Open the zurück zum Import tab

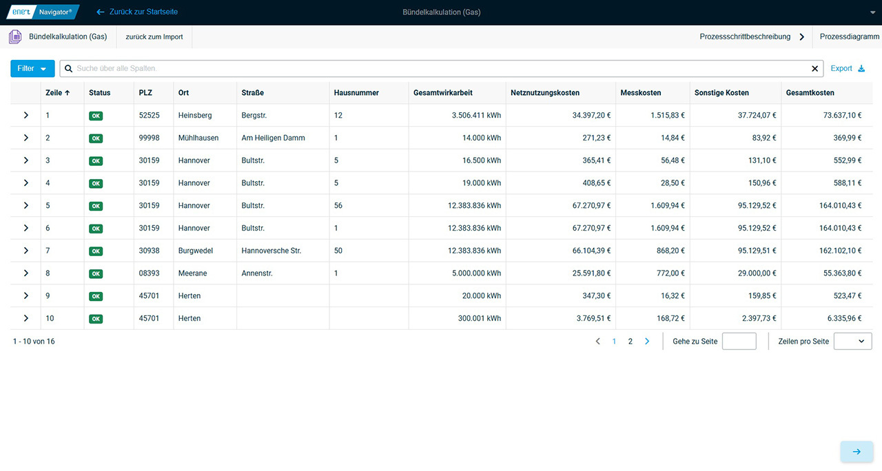tap(154, 37)
